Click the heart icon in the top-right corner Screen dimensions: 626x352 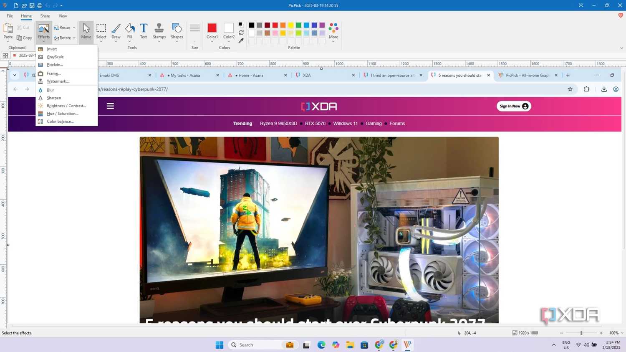pyautogui.click(x=621, y=15)
